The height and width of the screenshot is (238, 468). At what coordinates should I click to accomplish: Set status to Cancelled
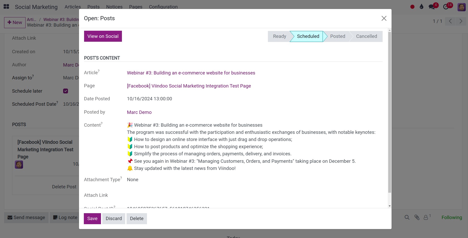click(x=366, y=36)
